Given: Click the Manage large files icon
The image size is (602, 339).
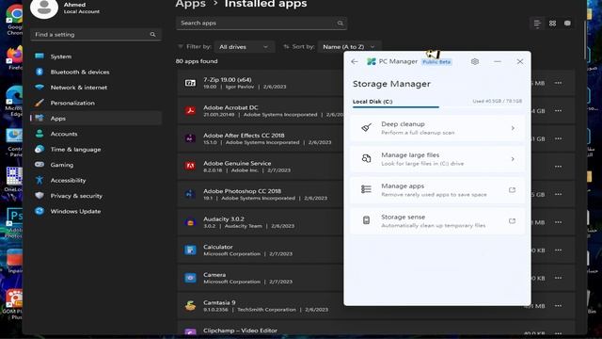Looking at the screenshot, I should pos(366,159).
